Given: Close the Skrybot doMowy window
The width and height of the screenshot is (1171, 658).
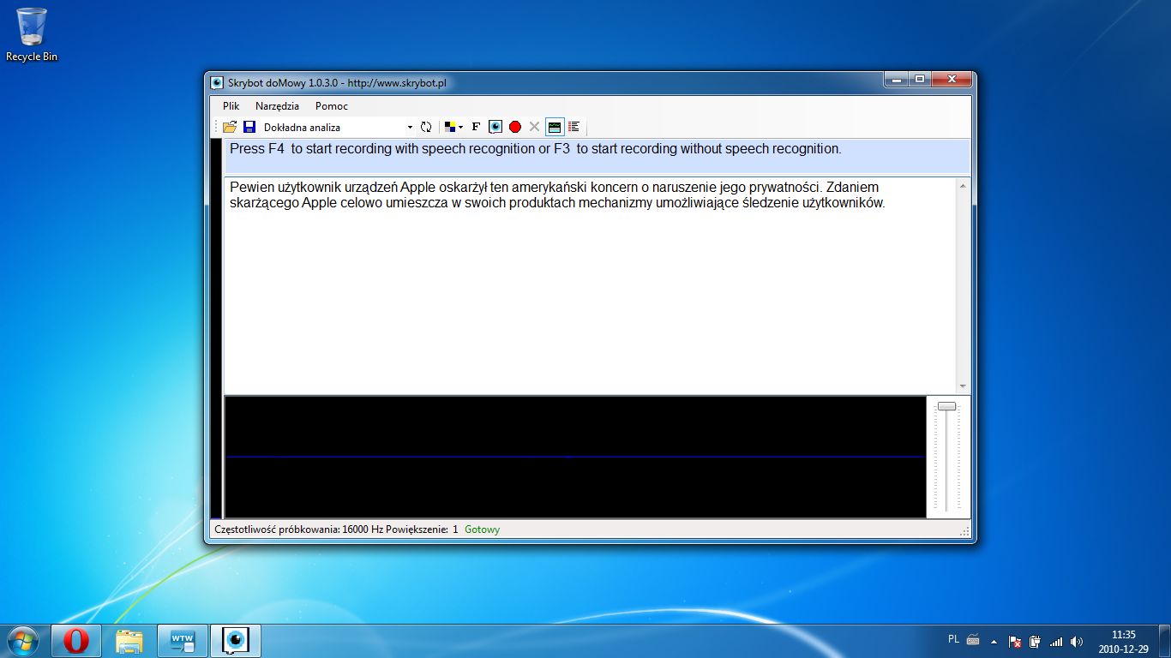Looking at the screenshot, I should coord(952,80).
